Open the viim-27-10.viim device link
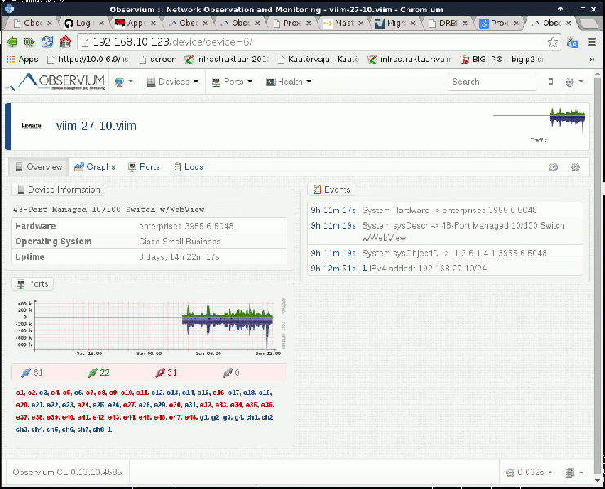Viewport: 605px width, 489px height. pyautogui.click(x=96, y=126)
